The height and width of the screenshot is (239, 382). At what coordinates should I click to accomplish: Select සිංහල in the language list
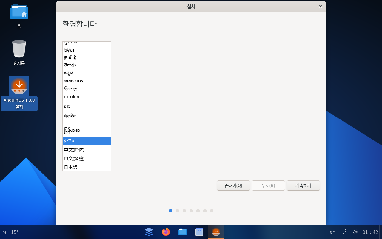(87, 89)
